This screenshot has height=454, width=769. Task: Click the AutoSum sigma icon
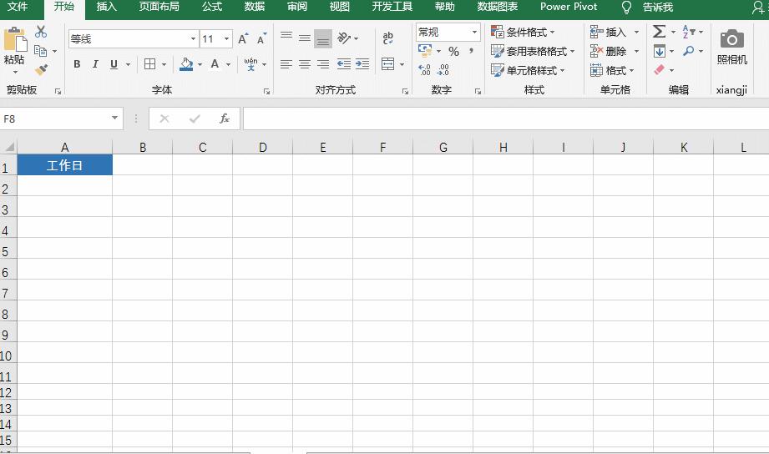tap(659, 32)
